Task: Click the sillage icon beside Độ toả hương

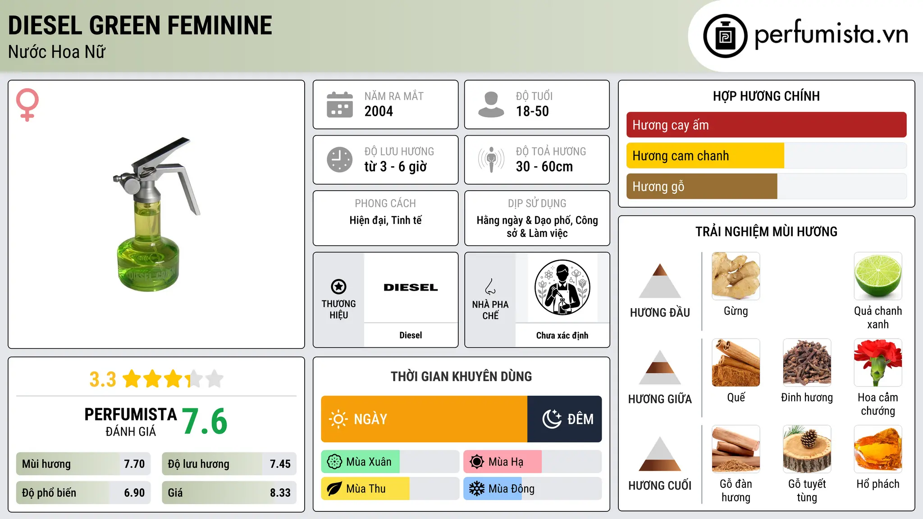Action: pyautogui.click(x=491, y=159)
